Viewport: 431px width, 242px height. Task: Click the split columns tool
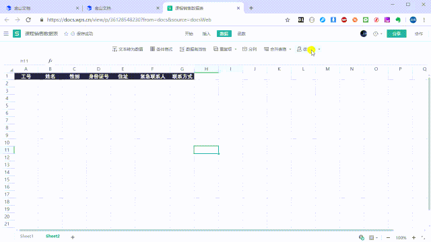pyautogui.click(x=249, y=49)
